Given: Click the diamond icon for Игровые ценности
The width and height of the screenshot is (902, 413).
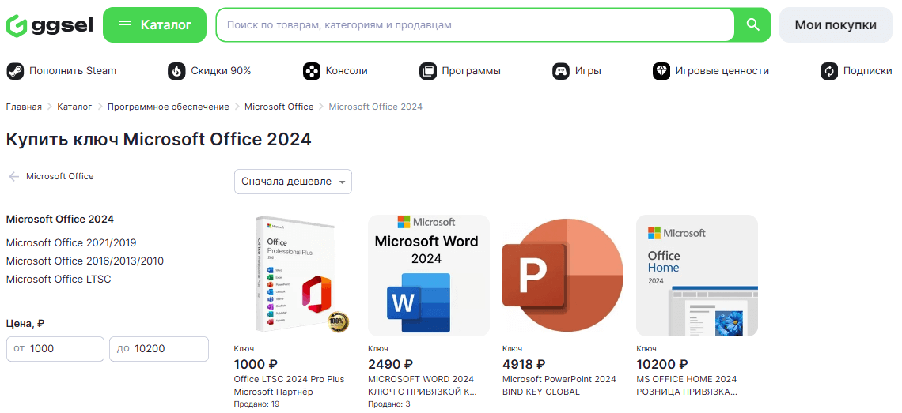Looking at the screenshot, I should 661,71.
